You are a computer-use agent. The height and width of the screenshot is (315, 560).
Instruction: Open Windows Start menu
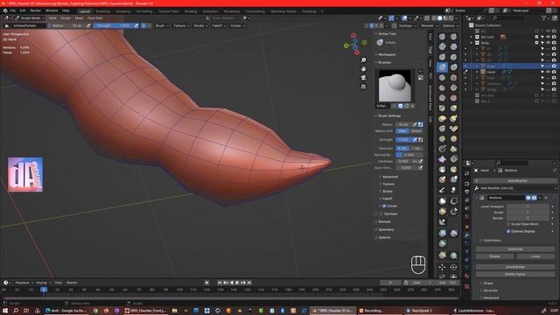(4, 311)
